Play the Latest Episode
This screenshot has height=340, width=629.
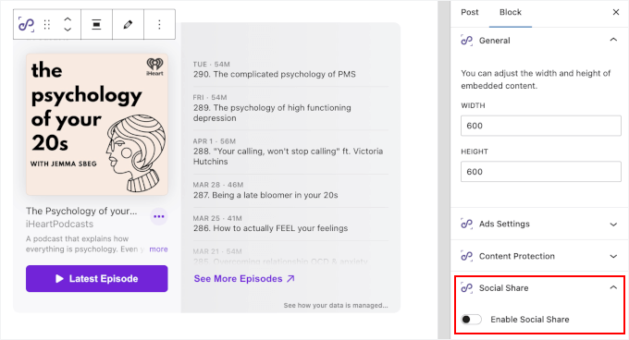pyautogui.click(x=97, y=278)
